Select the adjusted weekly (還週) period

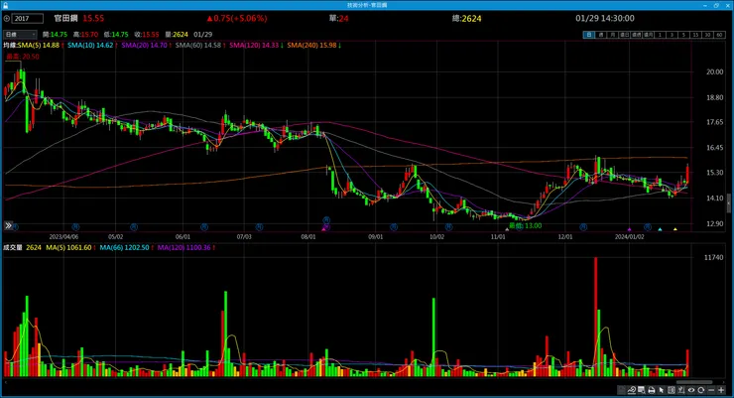(x=637, y=35)
